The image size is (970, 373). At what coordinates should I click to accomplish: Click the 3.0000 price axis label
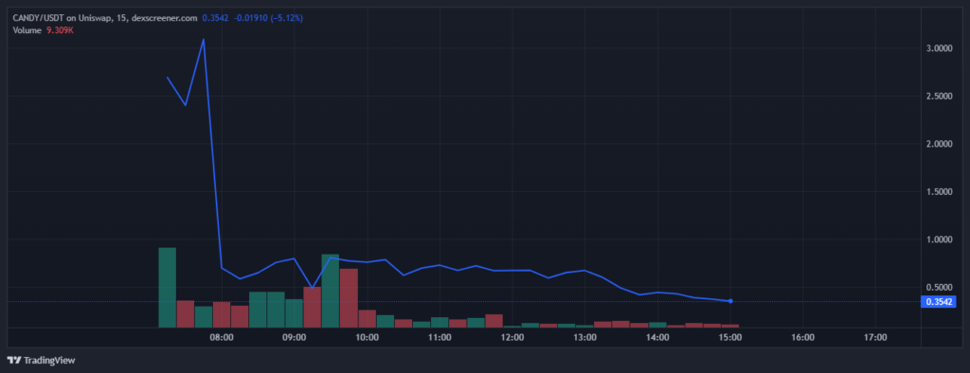point(940,48)
